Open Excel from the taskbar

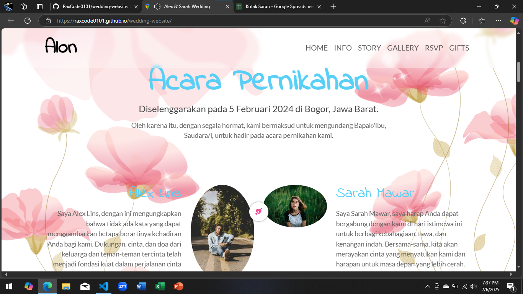click(160, 286)
